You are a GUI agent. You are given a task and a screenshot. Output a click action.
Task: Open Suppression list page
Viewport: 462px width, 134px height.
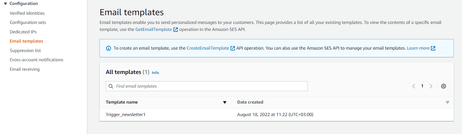pos(25,51)
